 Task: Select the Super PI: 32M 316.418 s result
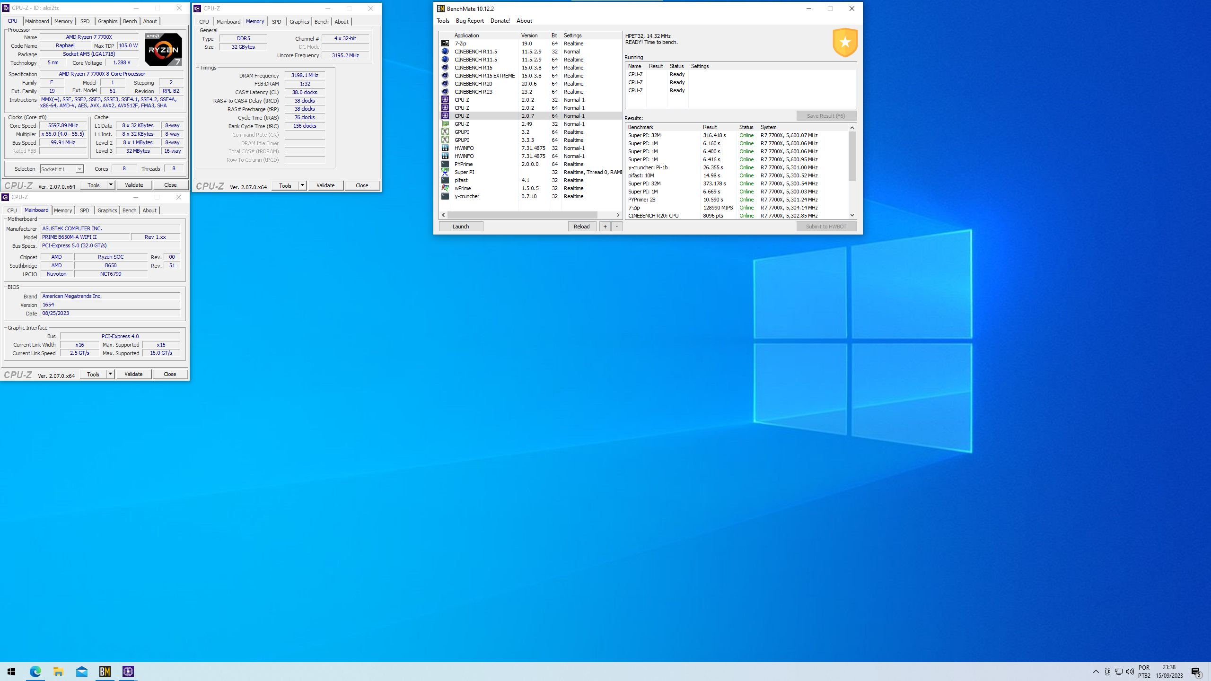(x=737, y=135)
